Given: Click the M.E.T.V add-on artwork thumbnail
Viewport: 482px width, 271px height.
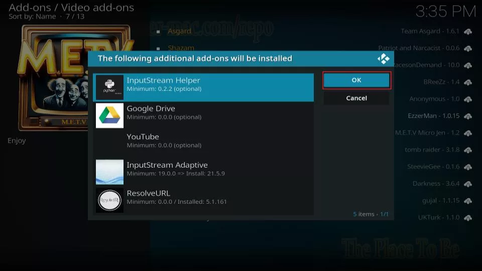Looking at the screenshot, I should pos(75,78).
